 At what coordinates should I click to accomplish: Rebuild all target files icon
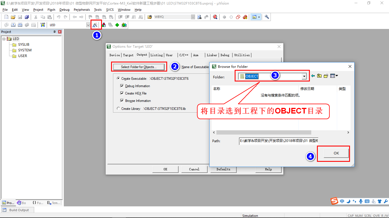click(x=20, y=25)
